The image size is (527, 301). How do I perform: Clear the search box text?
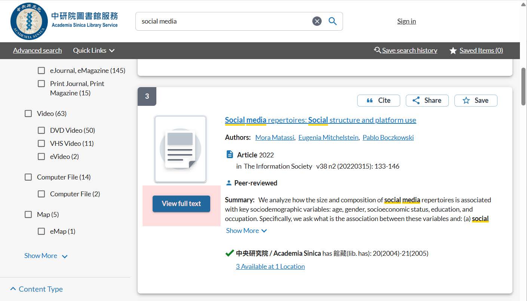pyautogui.click(x=317, y=21)
